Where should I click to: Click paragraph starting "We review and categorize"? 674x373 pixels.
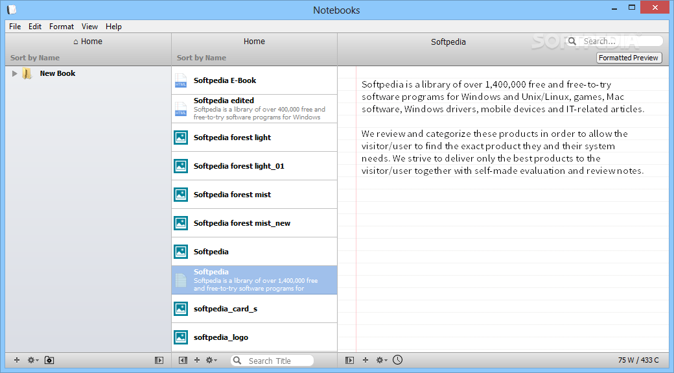pyautogui.click(x=502, y=152)
